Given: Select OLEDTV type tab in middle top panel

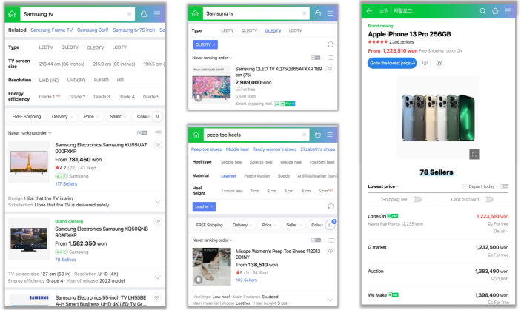Looking at the screenshot, I should [273, 30].
